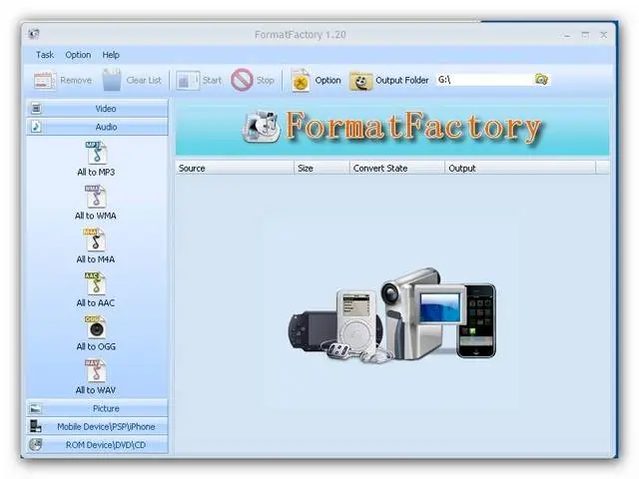The image size is (639, 479).
Task: Click the red Stop icon
Action: click(242, 80)
